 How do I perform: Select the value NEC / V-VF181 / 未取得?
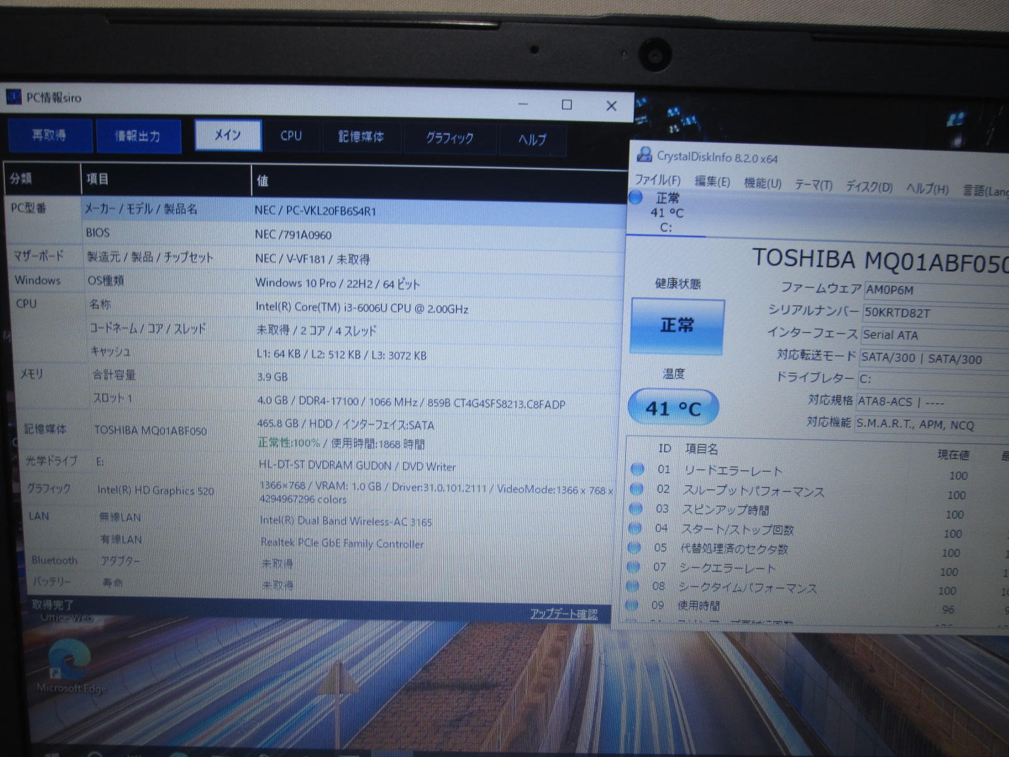coord(312,259)
